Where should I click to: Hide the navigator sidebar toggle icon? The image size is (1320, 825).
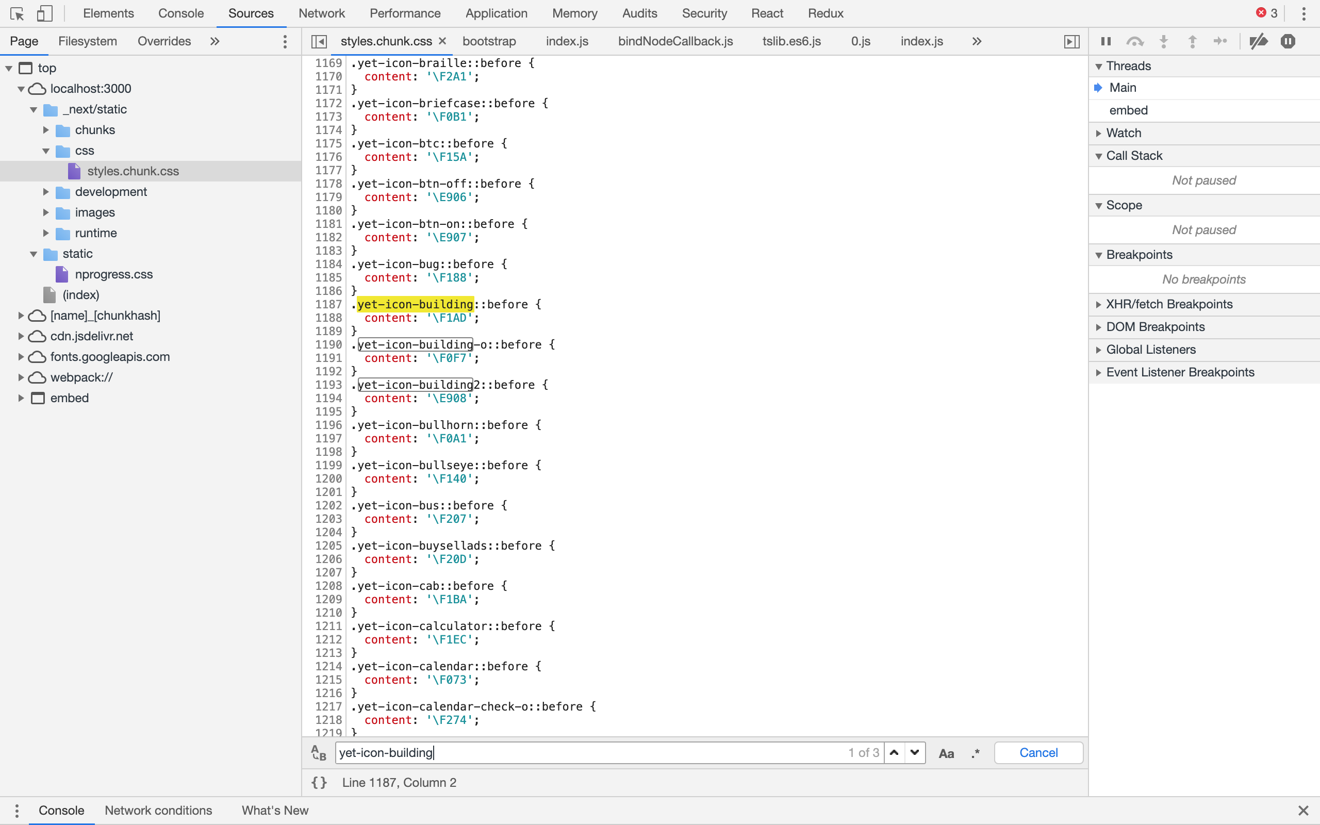coord(319,41)
